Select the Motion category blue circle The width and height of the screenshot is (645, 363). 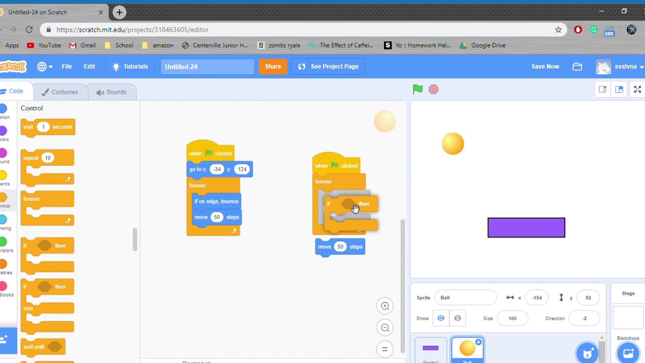pyautogui.click(x=3, y=109)
